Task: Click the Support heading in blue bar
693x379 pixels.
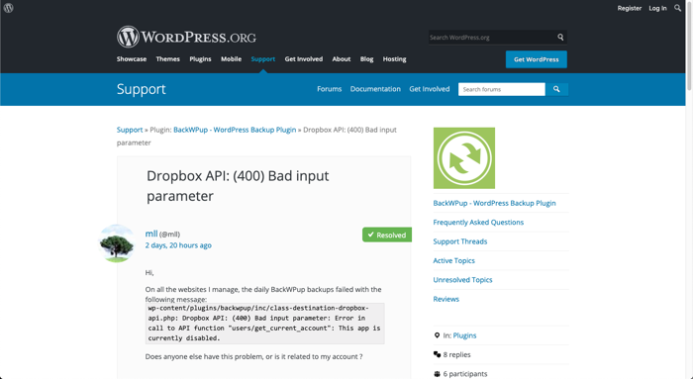Action: [141, 89]
